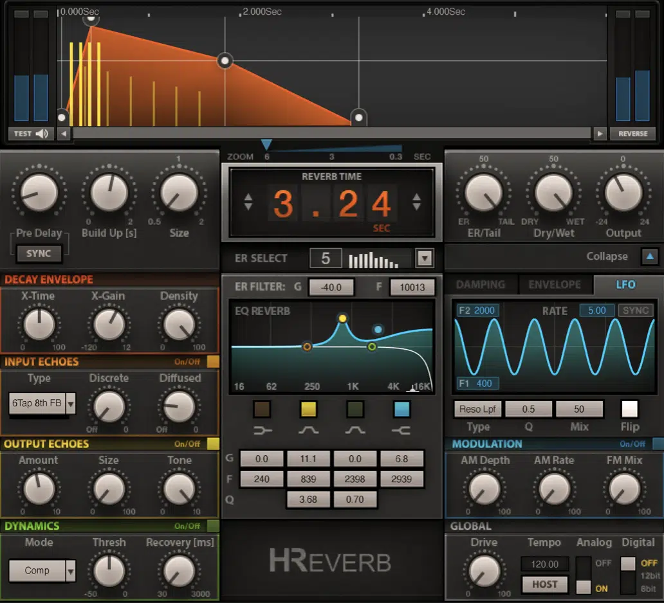Click the AM Depth knob
The image size is (664, 603).
pyautogui.click(x=484, y=489)
